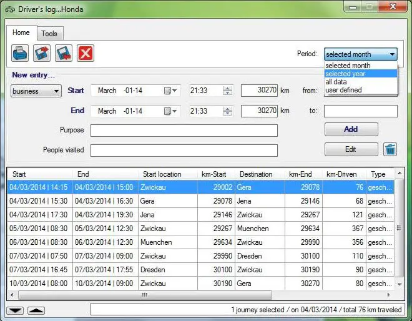The image size is (412, 321).
Task: Click the trash bin delete icon
Action: (390, 149)
